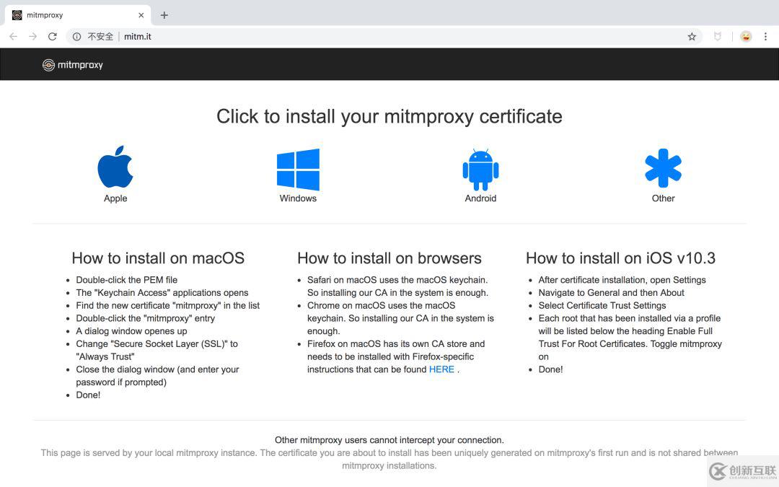Click "After certificate installation, open Settings" item
This screenshot has height=487, width=779.
tap(622, 280)
